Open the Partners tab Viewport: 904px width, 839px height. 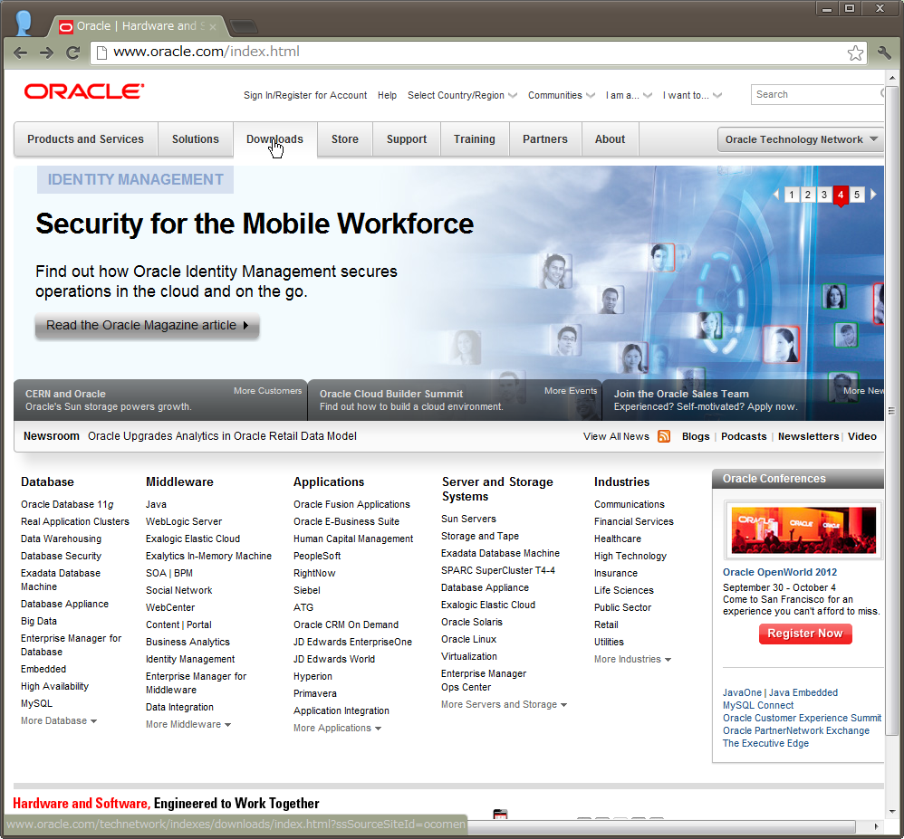click(545, 139)
